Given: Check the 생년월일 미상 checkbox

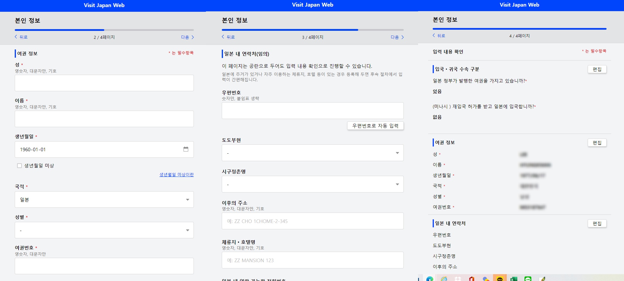Looking at the screenshot, I should click(x=19, y=166).
